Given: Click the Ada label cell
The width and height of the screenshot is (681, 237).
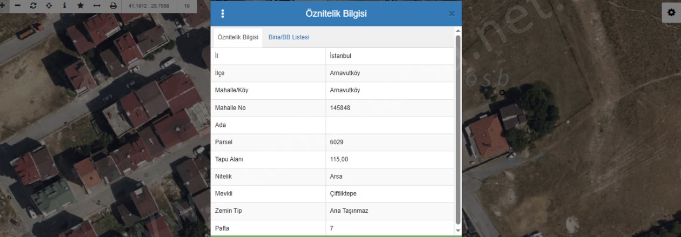Looking at the screenshot, I should point(268,125).
